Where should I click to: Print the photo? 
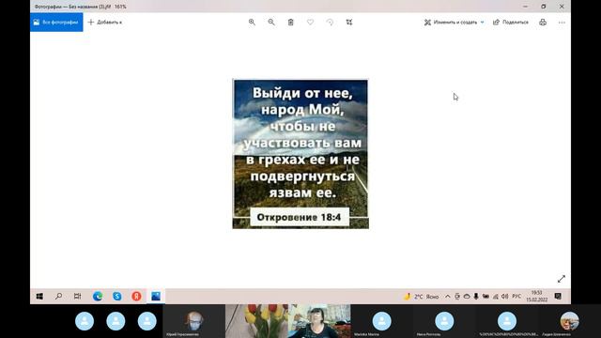543,23
